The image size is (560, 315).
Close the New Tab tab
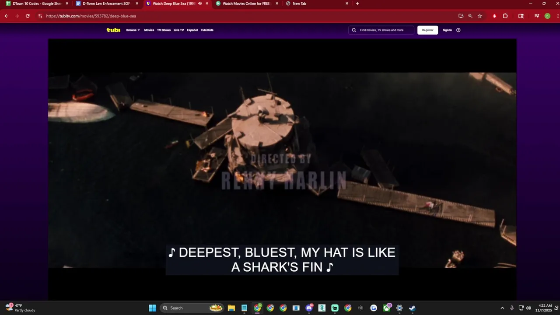347,3
